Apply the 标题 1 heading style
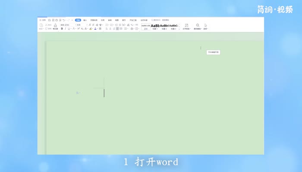This screenshot has width=302, height=172. tap(155, 27)
